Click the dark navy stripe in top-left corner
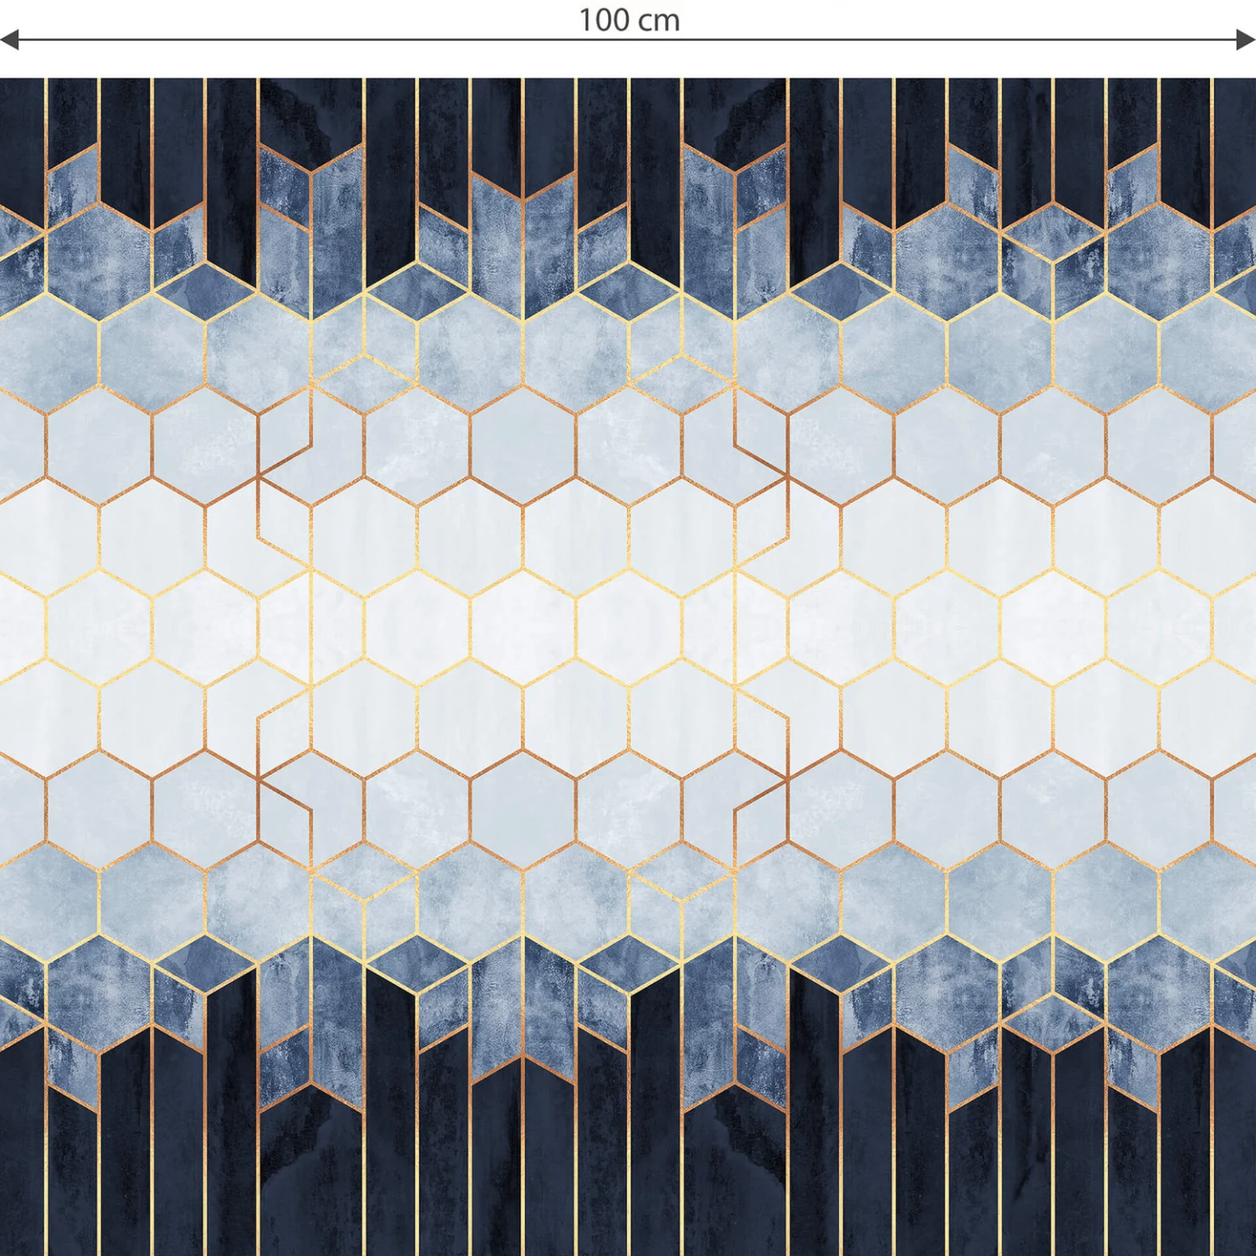 coord(21,142)
